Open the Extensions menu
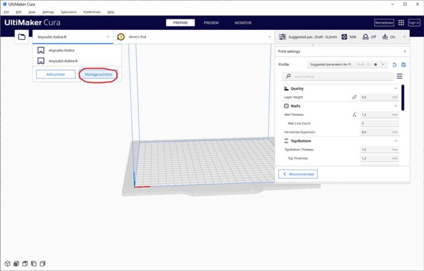Viewport: 424px width, 271px height. click(68, 12)
